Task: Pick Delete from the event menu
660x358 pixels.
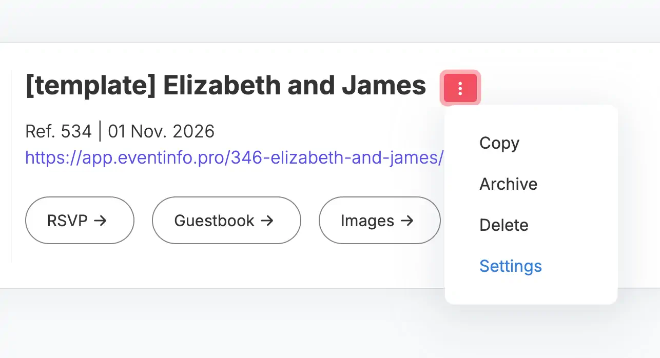Action: click(x=504, y=225)
